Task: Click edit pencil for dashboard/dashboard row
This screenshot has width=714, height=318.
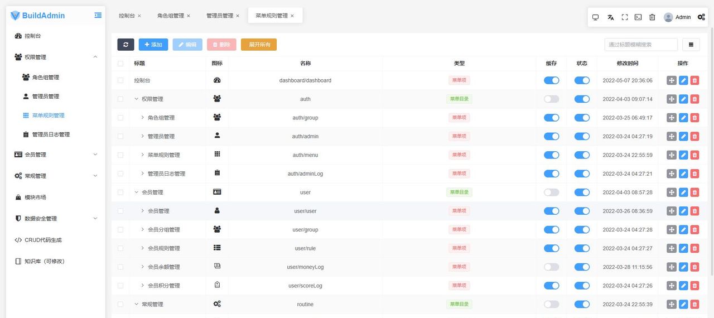Action: tap(683, 80)
